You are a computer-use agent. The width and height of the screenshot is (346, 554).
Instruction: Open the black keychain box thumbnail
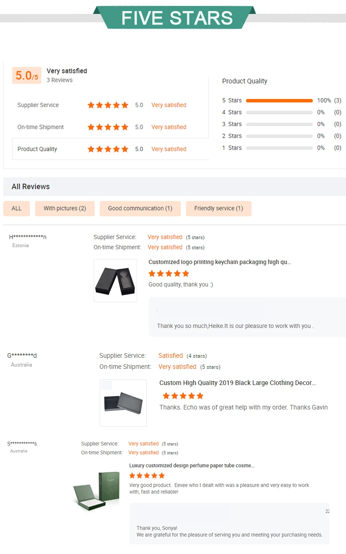point(115,281)
